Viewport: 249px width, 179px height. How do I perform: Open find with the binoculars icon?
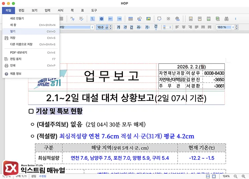pos(226,19)
